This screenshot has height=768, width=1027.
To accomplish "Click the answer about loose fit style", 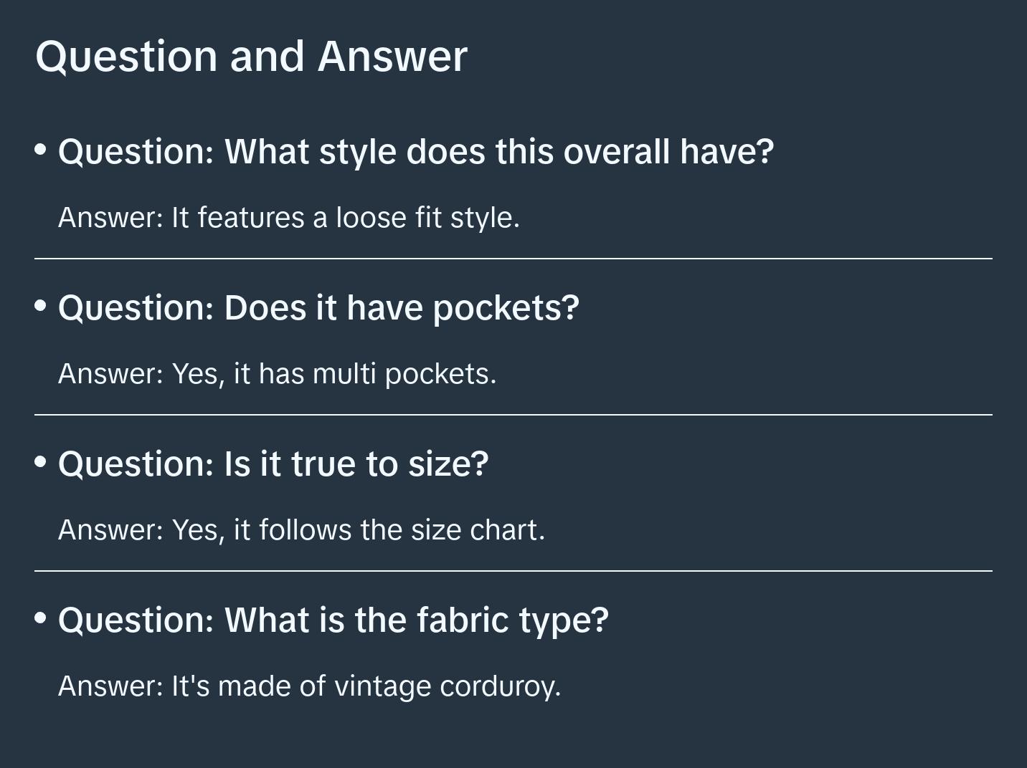I will (289, 217).
